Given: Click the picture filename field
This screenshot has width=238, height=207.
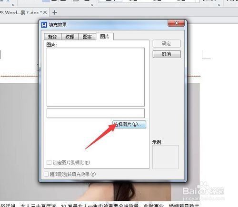Looking at the screenshot, I should pos(96,113).
